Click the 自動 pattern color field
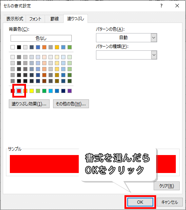Image resolution: width=186 pixels, height=210 pixels. tap(124, 38)
